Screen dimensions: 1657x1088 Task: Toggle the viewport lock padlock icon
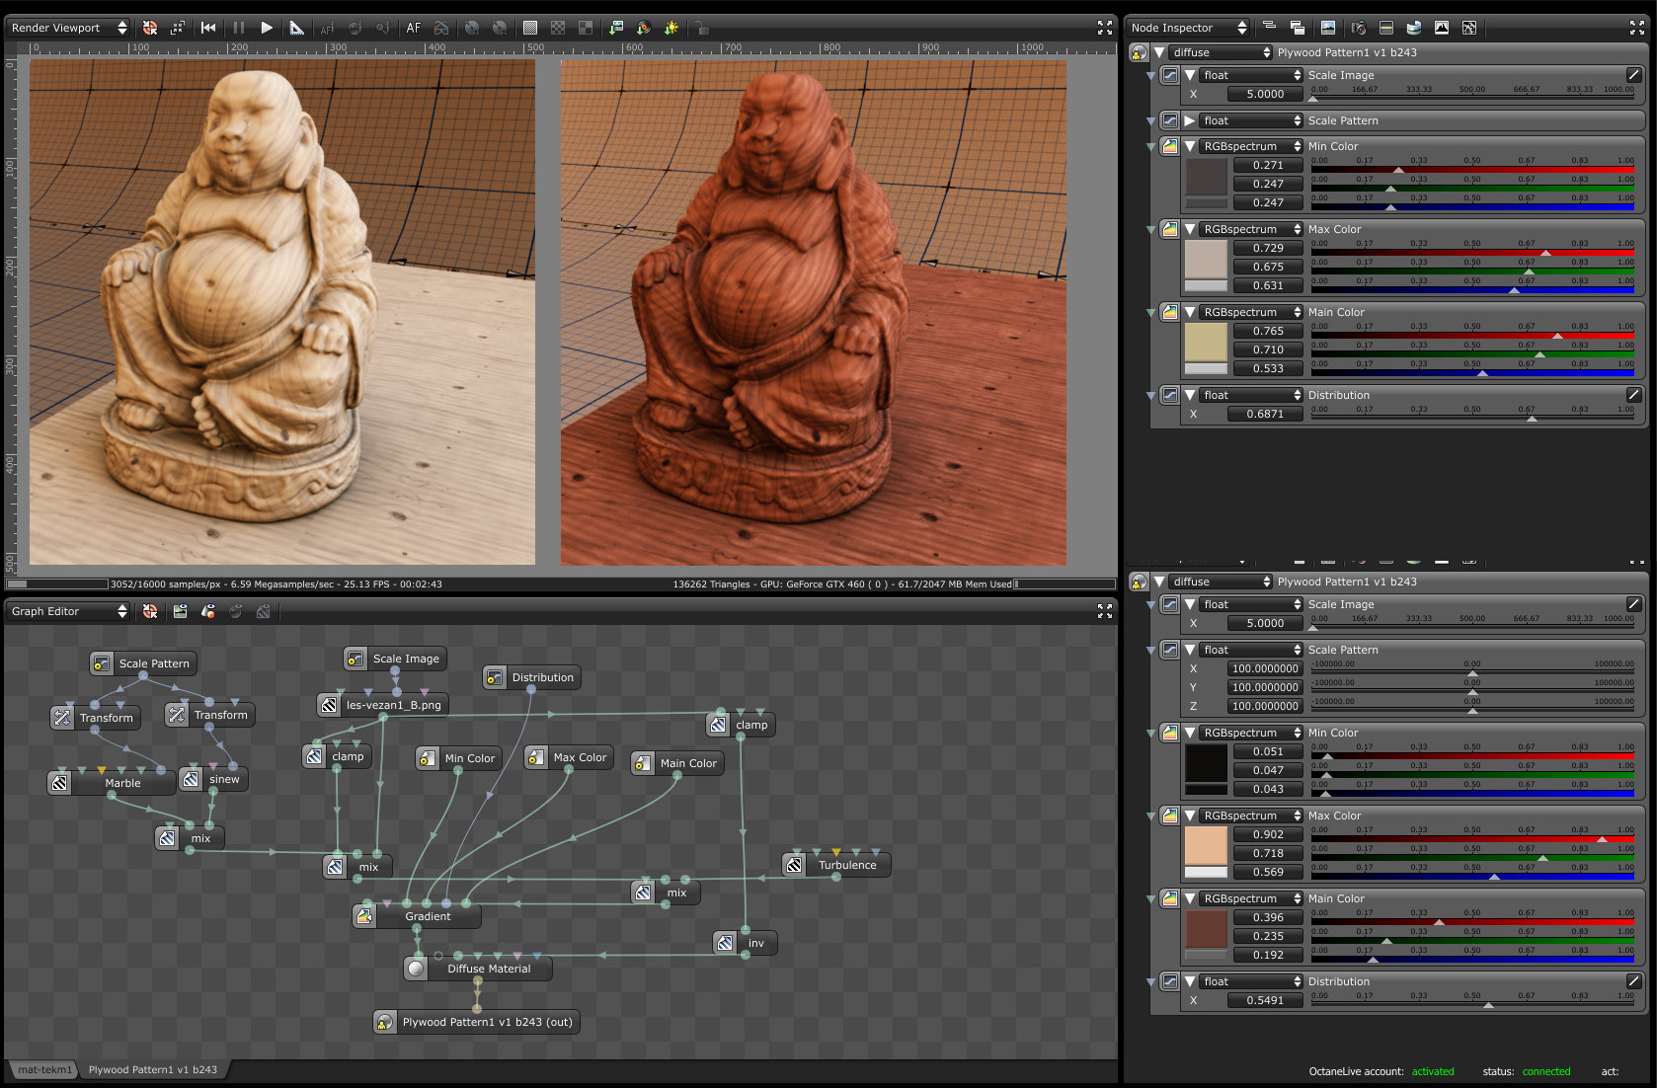tap(701, 28)
